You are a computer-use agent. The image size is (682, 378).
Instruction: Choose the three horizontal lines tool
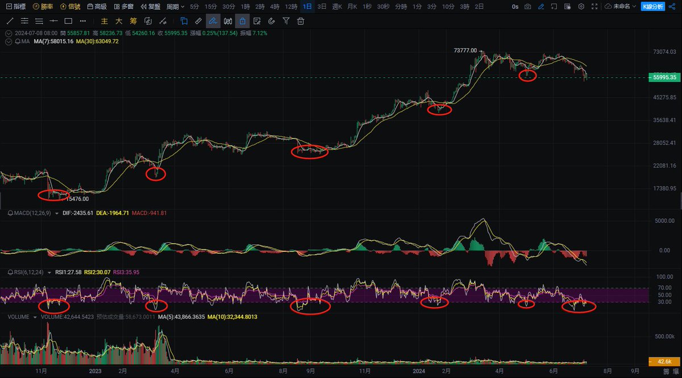39,21
